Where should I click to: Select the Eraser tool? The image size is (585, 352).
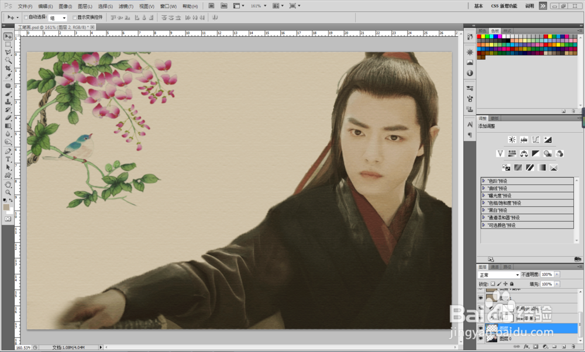coord(8,118)
